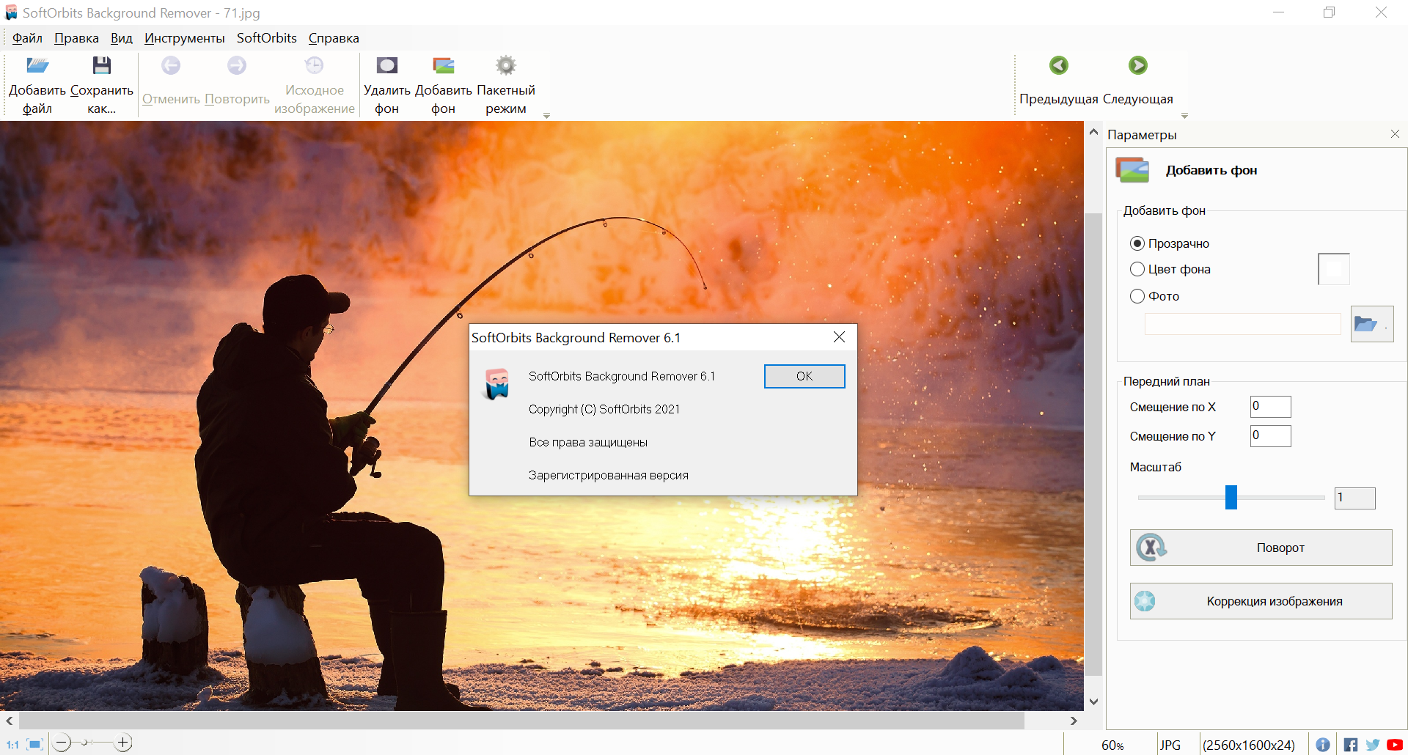Click the Масштаб slider handle
This screenshot has width=1408, height=755.
click(x=1231, y=497)
